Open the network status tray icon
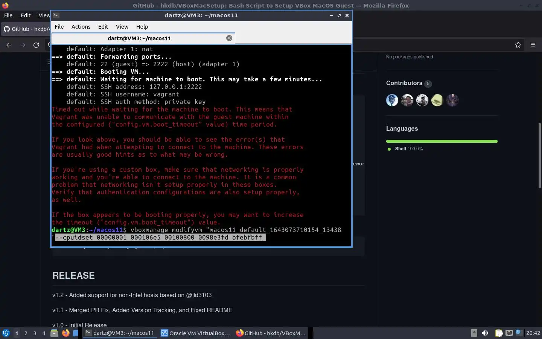The width and height of the screenshot is (542, 339). pyautogui.click(x=509, y=333)
